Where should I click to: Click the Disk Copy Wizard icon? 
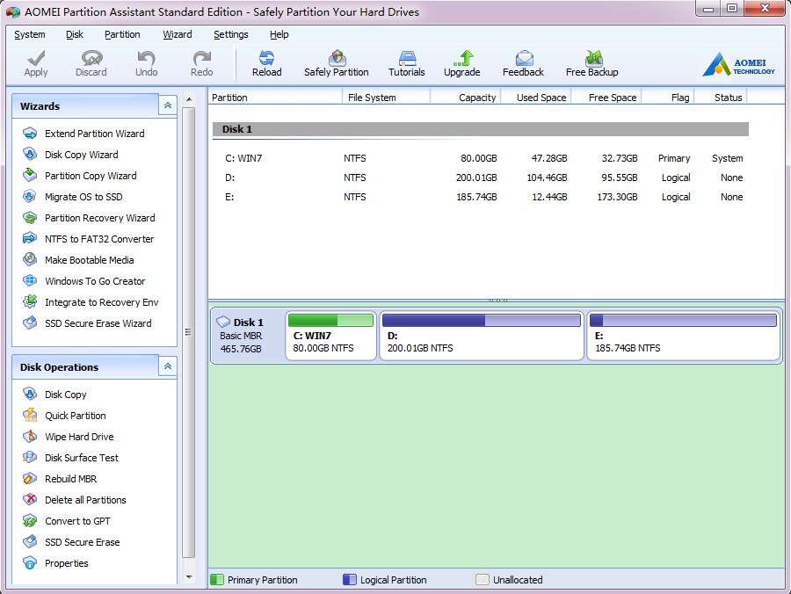pos(30,155)
